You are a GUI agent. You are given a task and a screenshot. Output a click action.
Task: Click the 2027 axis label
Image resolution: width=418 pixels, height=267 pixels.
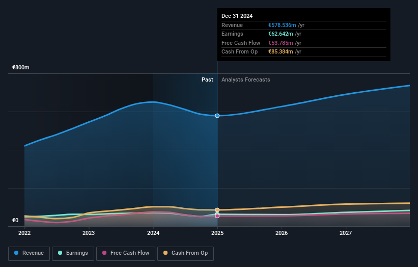(346, 233)
